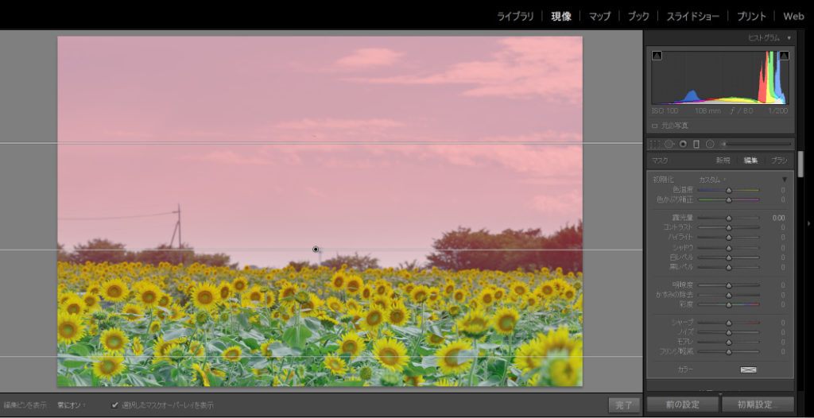This screenshot has width=814, height=418.
Task: Collapse the ヒストグラム panel triangle
Action: click(x=789, y=38)
